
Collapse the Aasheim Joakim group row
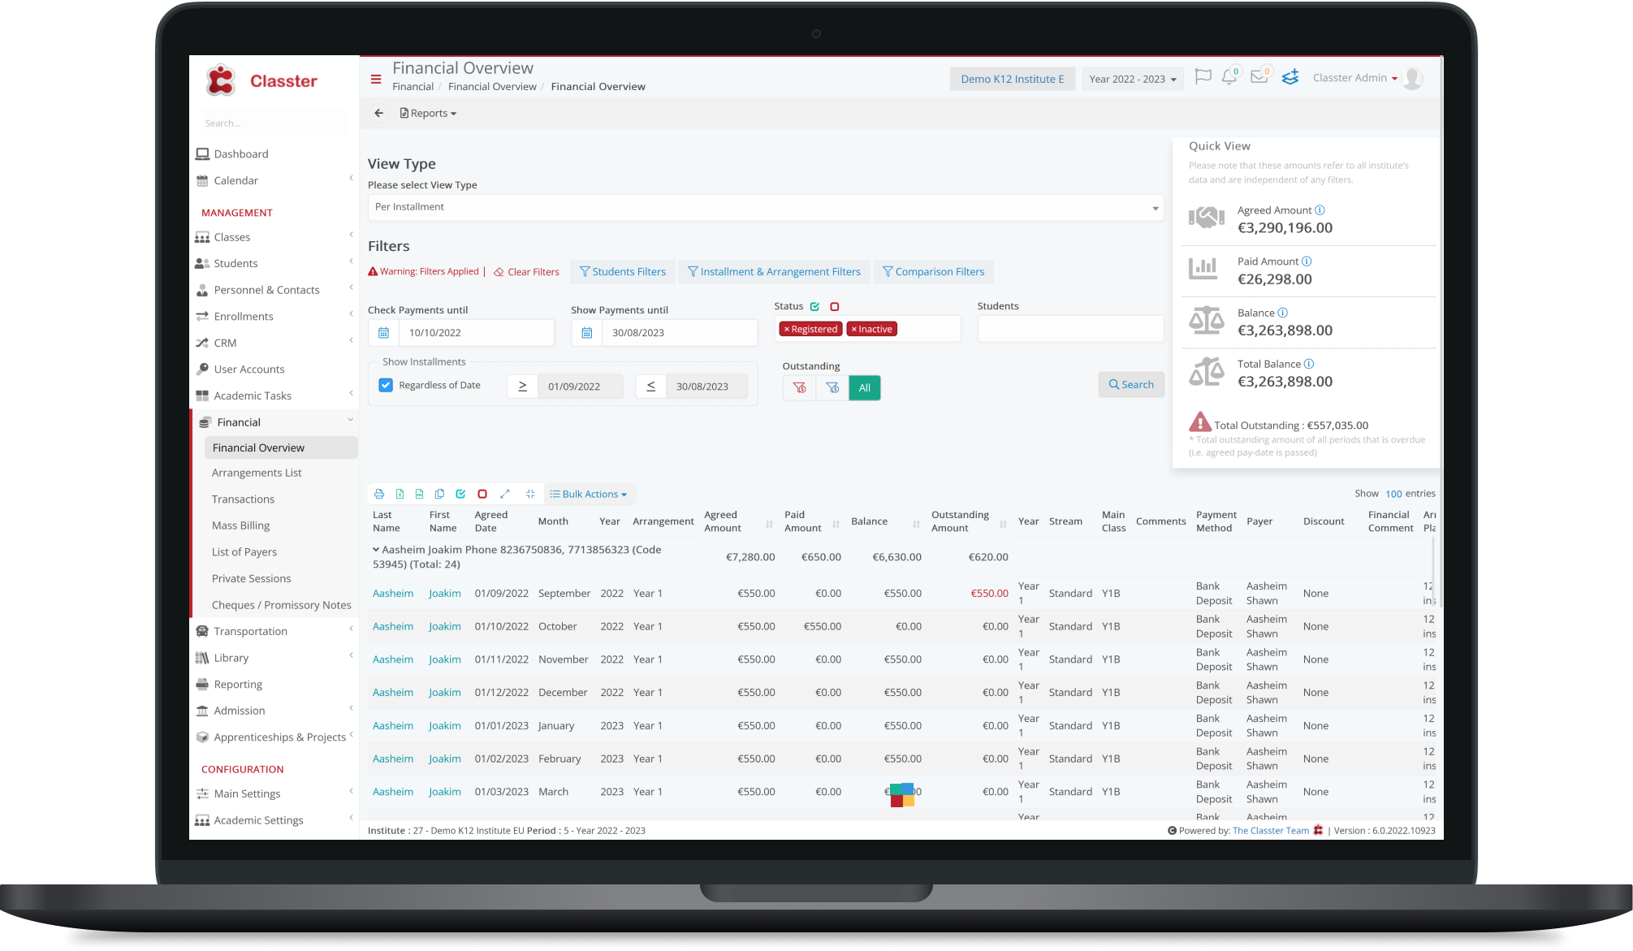[376, 550]
